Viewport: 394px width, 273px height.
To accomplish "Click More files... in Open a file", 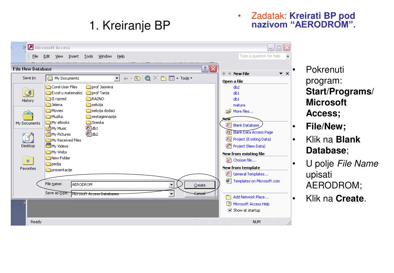I will (243, 111).
